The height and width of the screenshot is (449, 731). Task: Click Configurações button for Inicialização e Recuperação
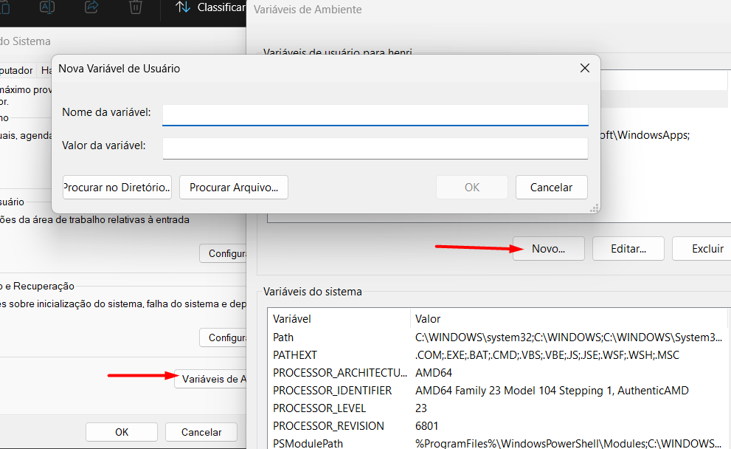[x=224, y=337]
